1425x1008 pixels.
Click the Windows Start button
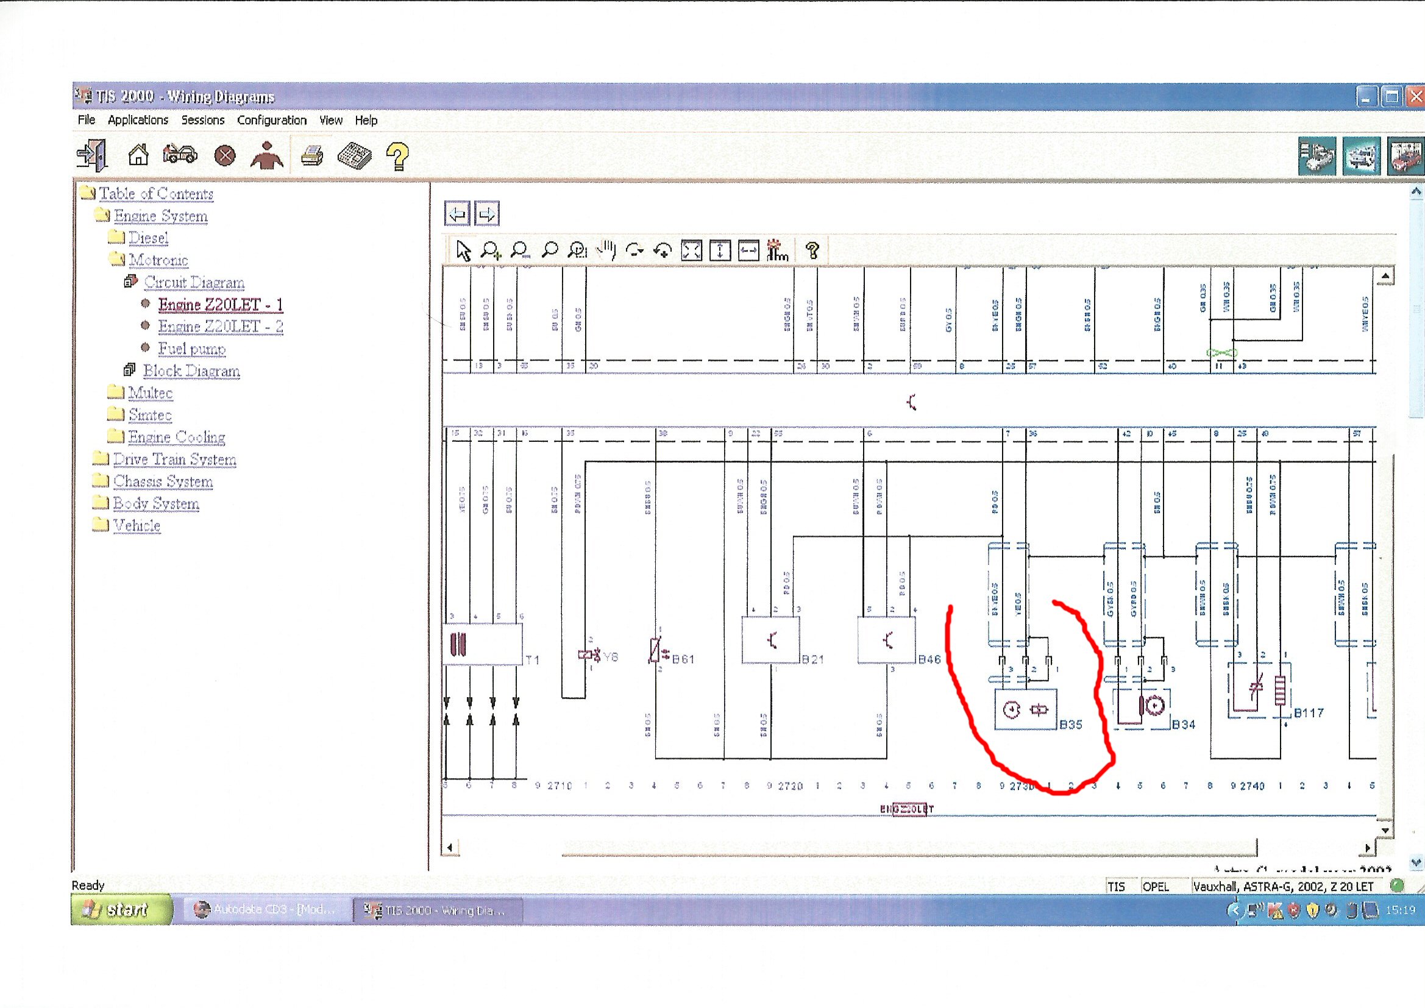121,910
